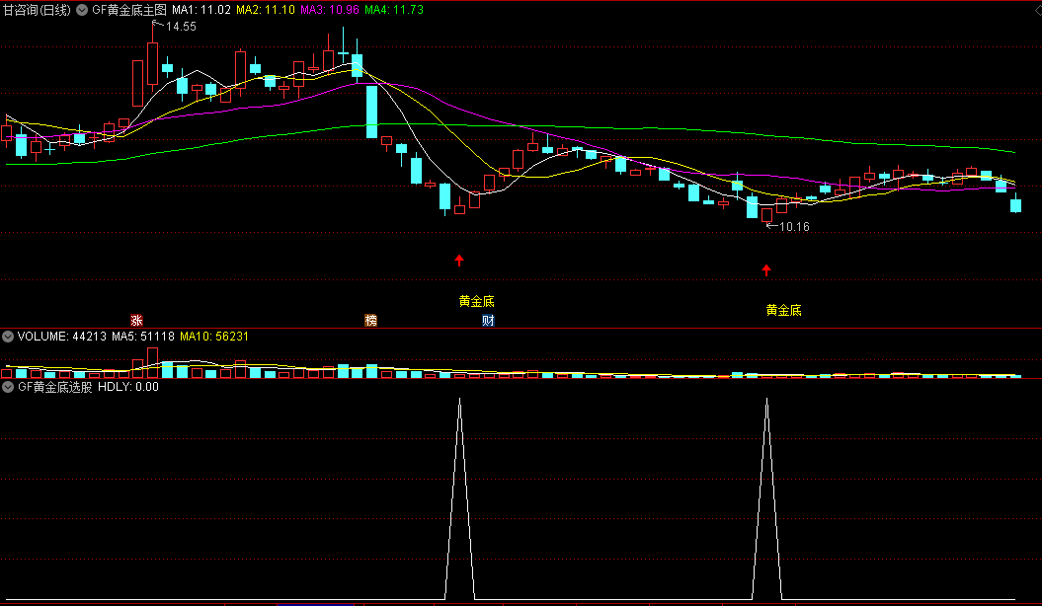Click the VOLUME: 44213 readout
1042x606 pixels.
click(62, 337)
